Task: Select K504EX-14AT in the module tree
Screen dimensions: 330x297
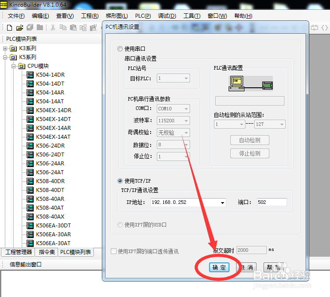Action: tap(53, 137)
